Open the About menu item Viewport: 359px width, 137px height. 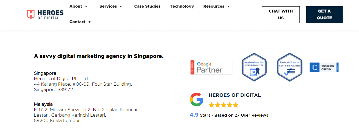(x=76, y=6)
